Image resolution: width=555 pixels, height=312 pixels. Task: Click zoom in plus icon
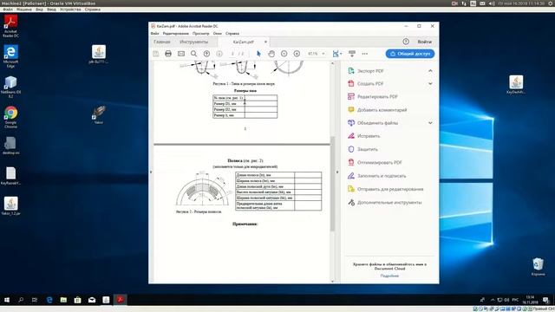pos(297,54)
